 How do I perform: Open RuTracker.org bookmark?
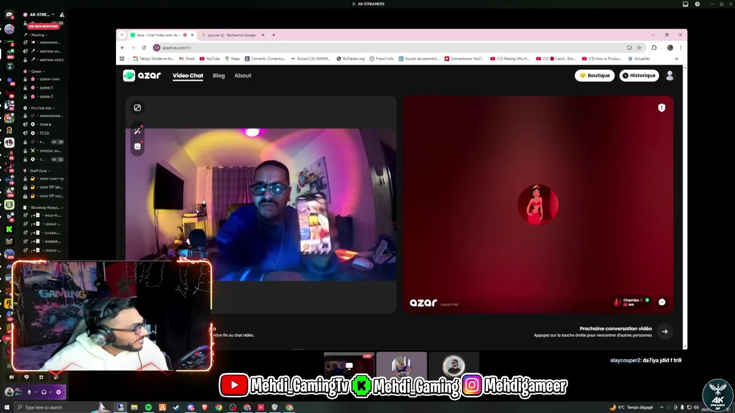pyautogui.click(x=350, y=59)
